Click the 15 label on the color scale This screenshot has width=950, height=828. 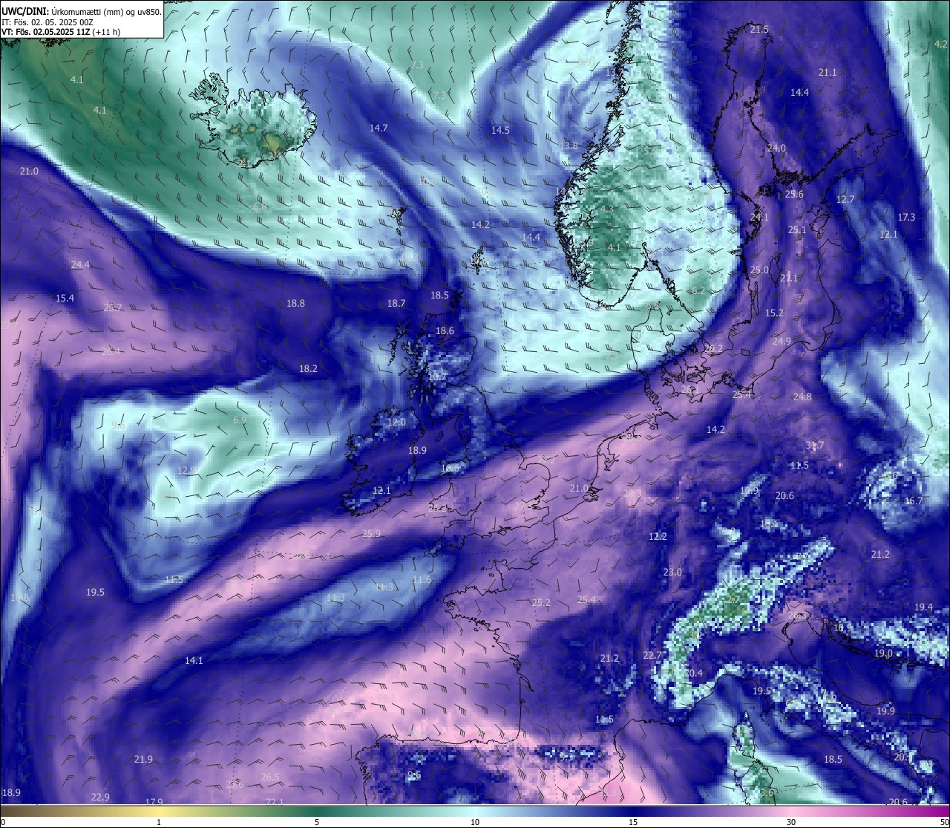[633, 822]
